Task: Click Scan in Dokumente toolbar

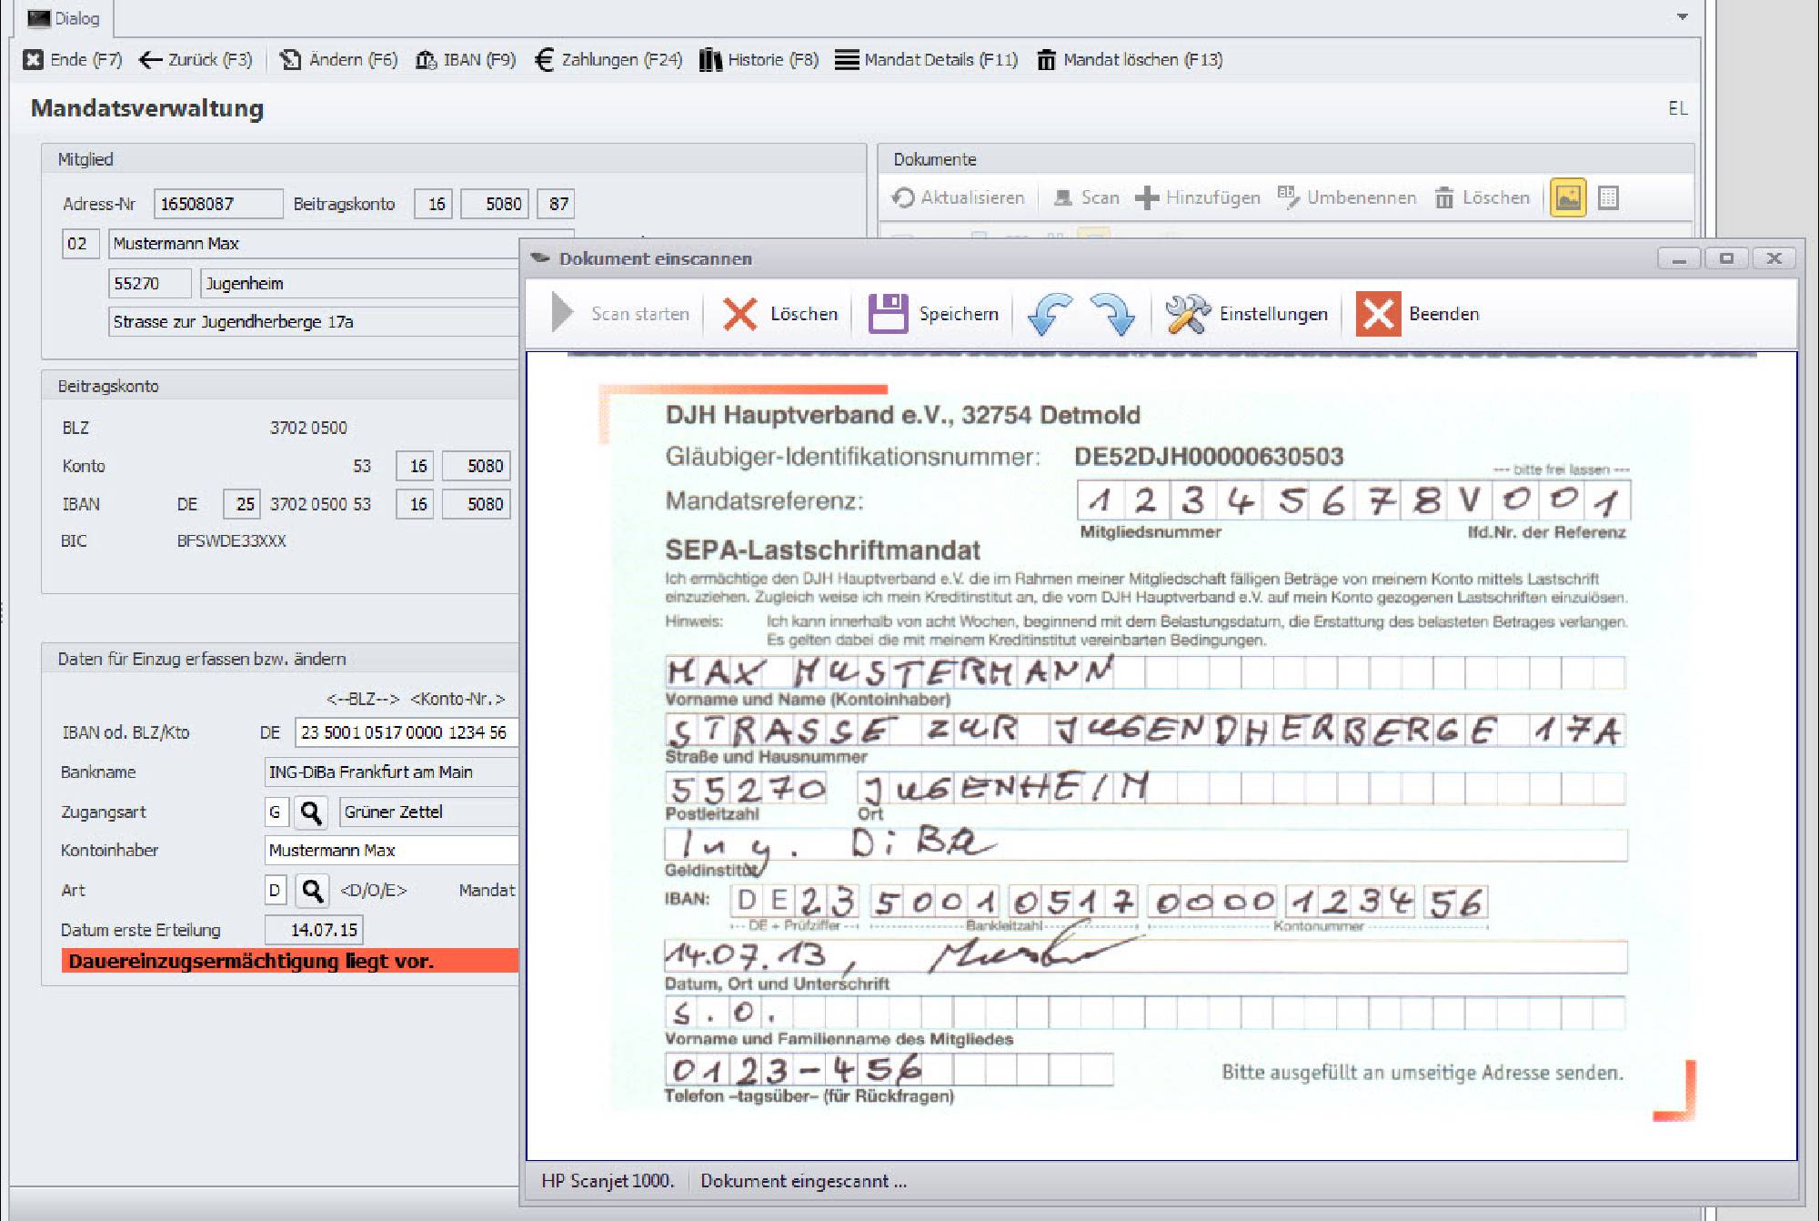Action: point(1085,197)
